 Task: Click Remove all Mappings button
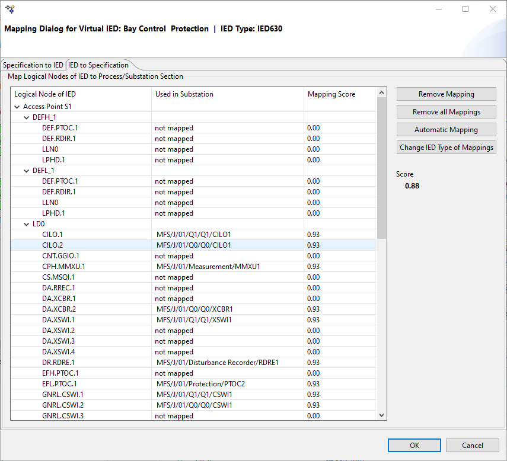click(446, 112)
